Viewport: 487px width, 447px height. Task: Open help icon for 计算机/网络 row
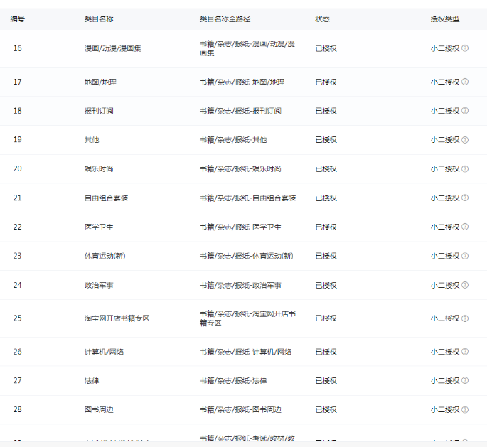point(465,352)
